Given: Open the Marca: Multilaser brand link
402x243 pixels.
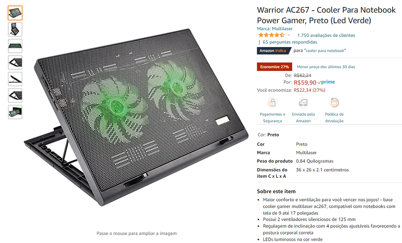Looking at the screenshot, I should click(274, 29).
